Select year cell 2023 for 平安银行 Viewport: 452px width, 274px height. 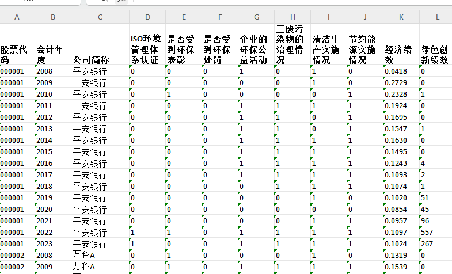[x=53, y=243]
